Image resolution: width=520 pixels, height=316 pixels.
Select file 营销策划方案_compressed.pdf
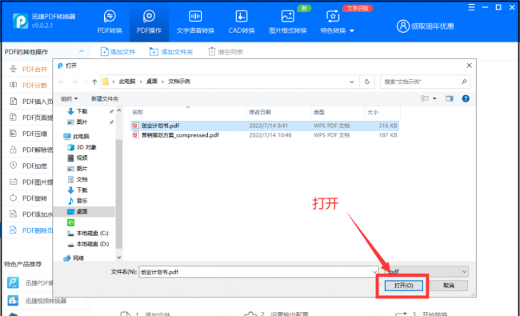click(265, 135)
